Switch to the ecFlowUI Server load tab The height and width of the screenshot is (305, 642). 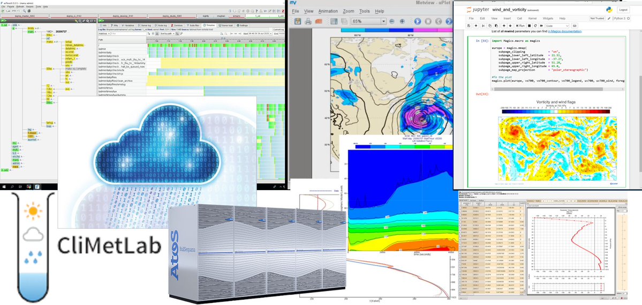pos(225,25)
